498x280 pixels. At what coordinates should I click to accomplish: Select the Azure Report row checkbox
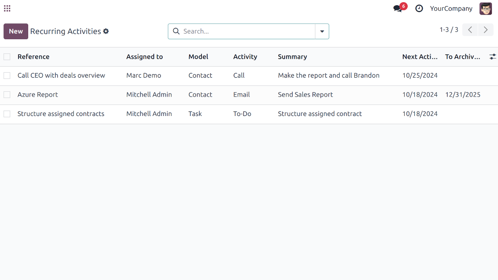point(7,95)
